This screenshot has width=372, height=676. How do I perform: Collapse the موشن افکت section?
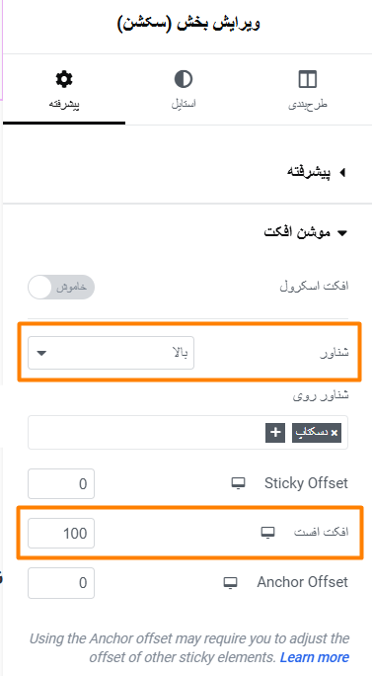click(x=342, y=233)
